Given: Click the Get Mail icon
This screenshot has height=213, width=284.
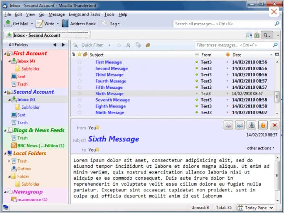Looking at the screenshot, I should (8, 24).
